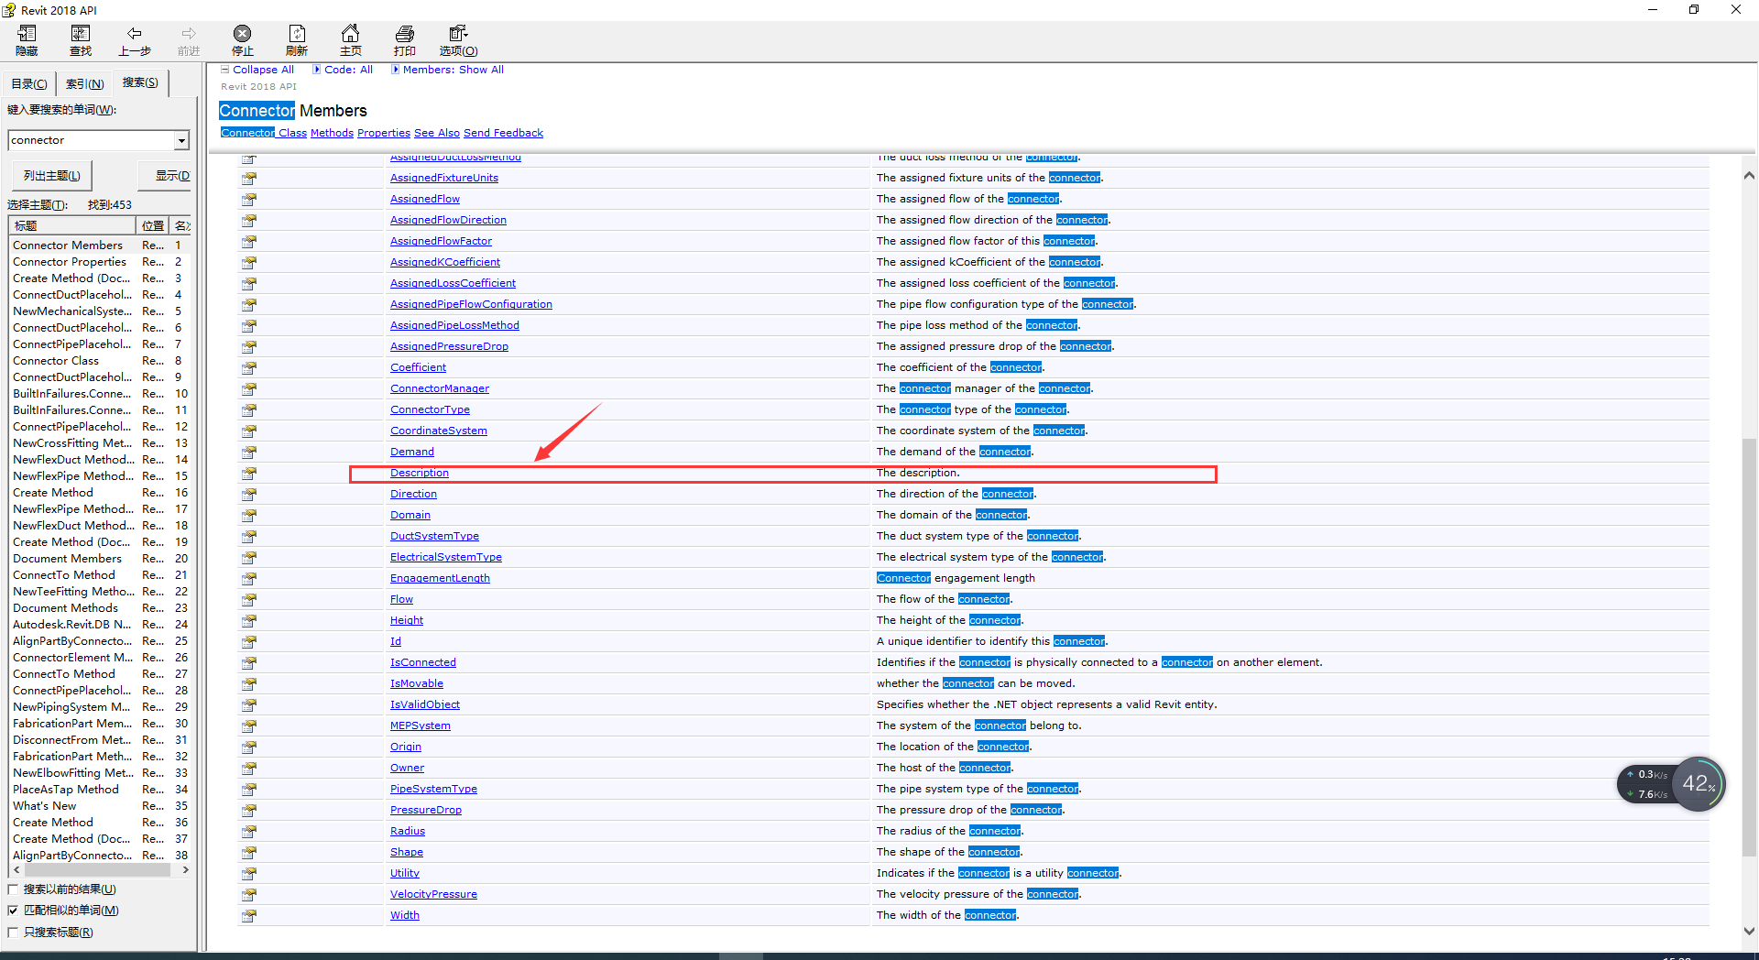This screenshot has width=1759, height=960.
Task: Click the property icon beside Utility
Action: tap(249, 873)
